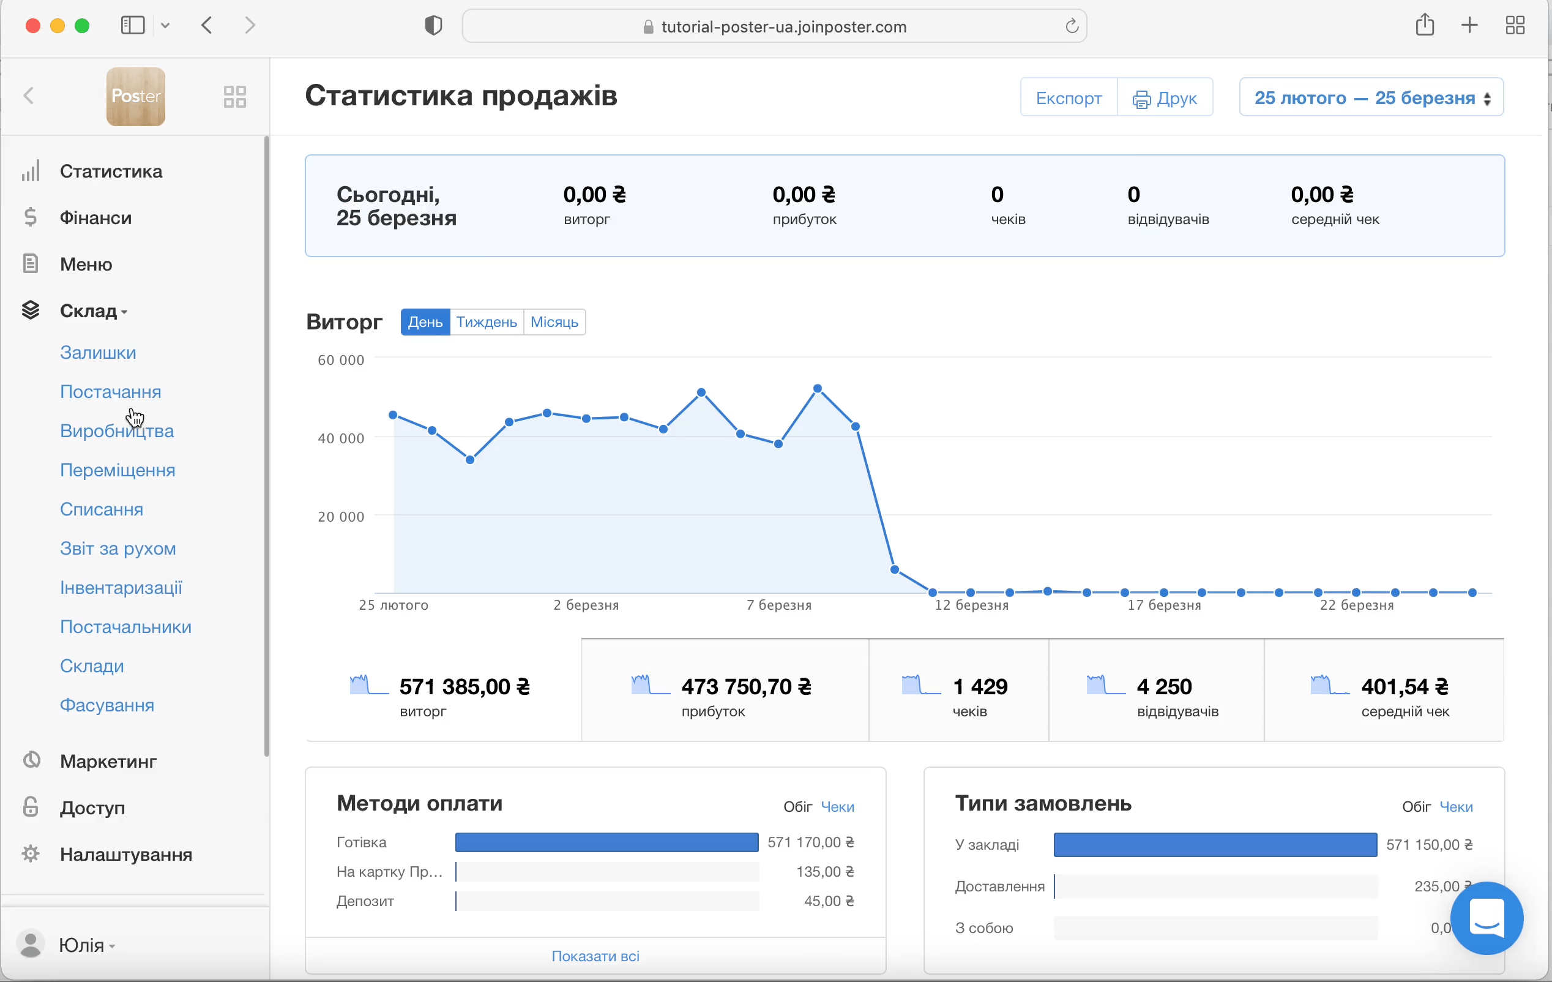Click the Settings gear icon

[x=30, y=853]
